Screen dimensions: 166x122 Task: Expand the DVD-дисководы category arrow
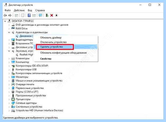[x=9, y=25]
